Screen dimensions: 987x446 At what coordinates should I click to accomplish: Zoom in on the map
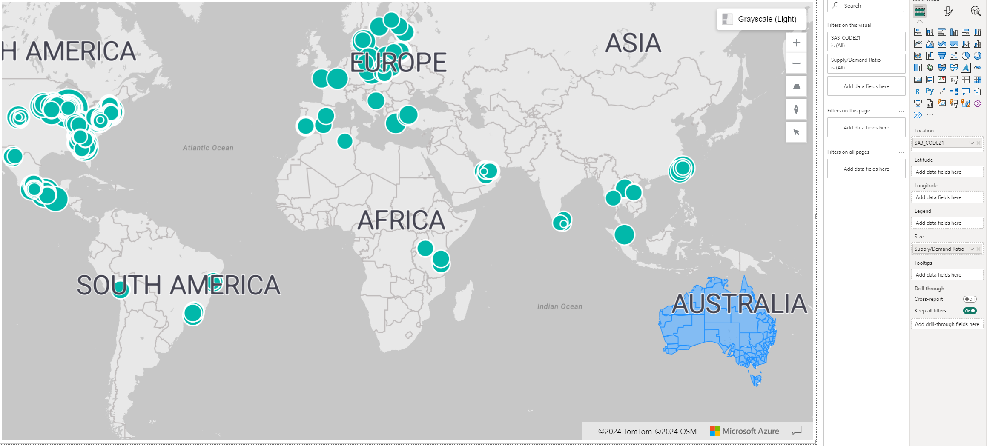[796, 43]
